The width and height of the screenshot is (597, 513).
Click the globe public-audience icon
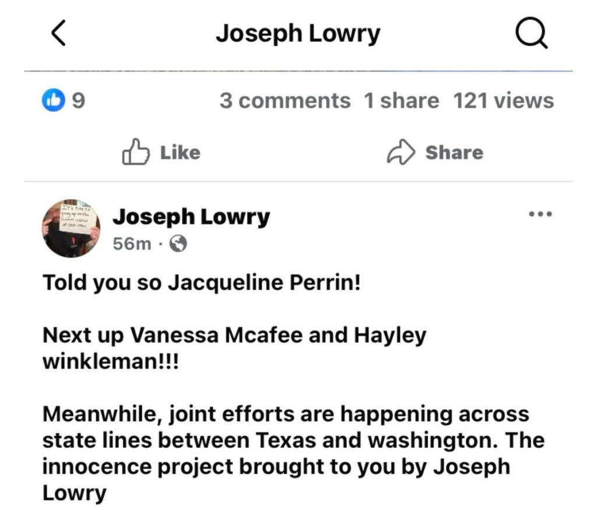[x=178, y=244]
